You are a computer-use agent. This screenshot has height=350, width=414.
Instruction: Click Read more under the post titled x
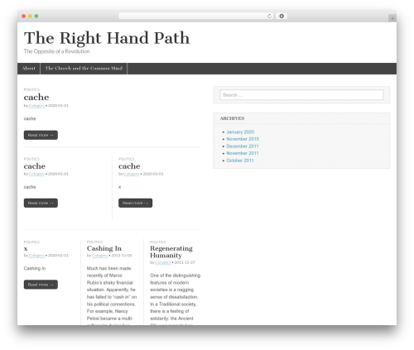click(41, 285)
